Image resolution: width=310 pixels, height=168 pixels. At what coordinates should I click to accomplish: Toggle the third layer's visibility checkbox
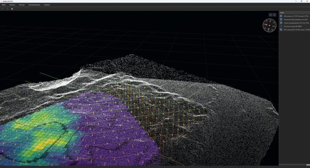coord(281,23)
